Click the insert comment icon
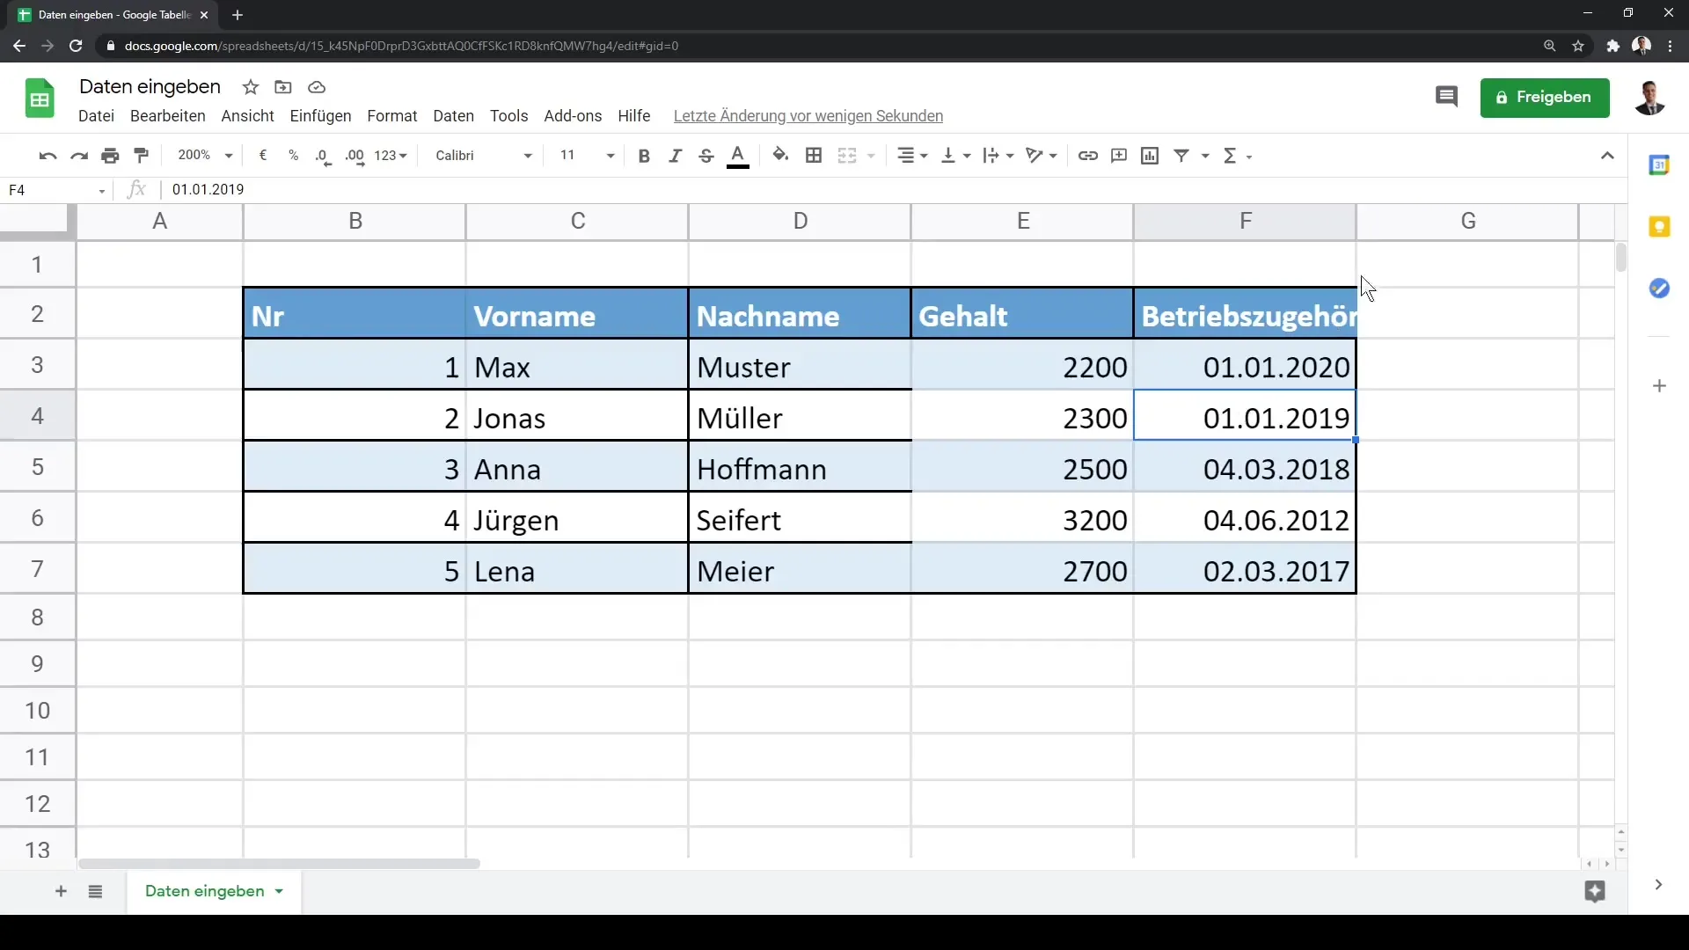This screenshot has height=950, width=1689. (1119, 156)
